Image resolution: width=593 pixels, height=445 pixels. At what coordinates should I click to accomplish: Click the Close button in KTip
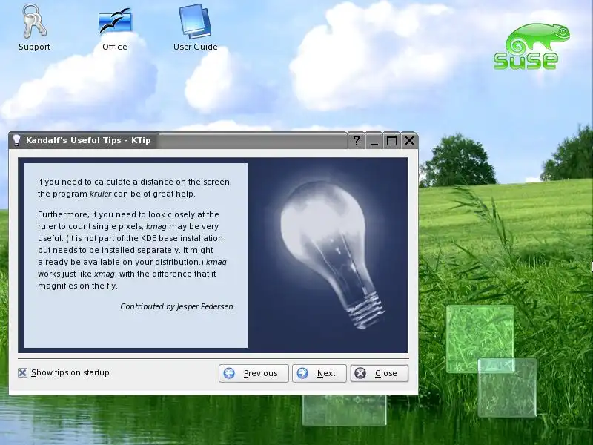[x=380, y=373]
